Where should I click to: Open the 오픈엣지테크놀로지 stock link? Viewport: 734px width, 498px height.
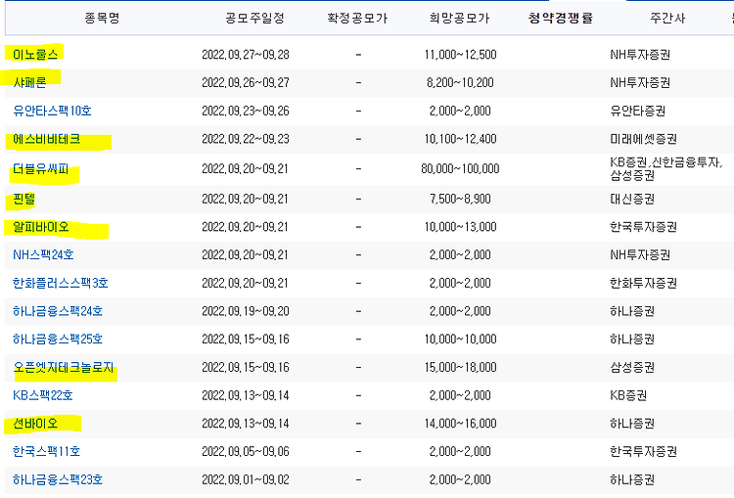tap(64, 368)
